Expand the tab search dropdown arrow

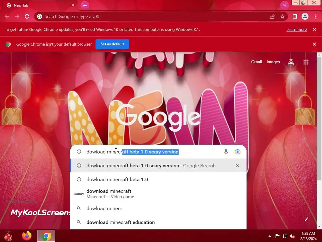pyautogui.click(x=284, y=5)
